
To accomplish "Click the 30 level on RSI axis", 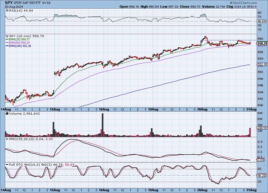I will 259,26.
